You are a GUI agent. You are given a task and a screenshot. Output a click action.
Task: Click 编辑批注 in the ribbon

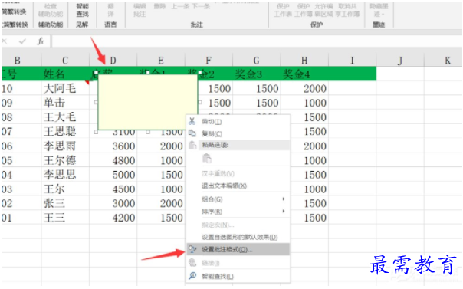(140, 10)
